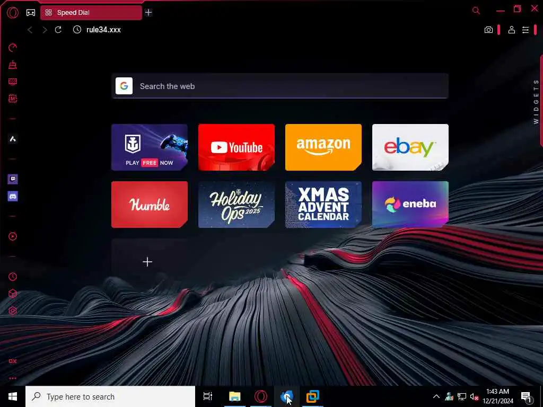Image resolution: width=543 pixels, height=407 pixels.
Task: Open sidebar three-dots more options
Action: pyautogui.click(x=13, y=378)
